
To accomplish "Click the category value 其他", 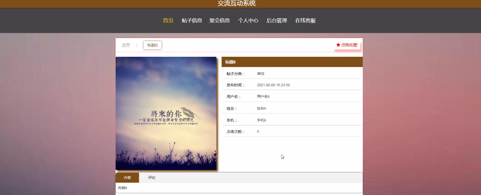I will (261, 74).
